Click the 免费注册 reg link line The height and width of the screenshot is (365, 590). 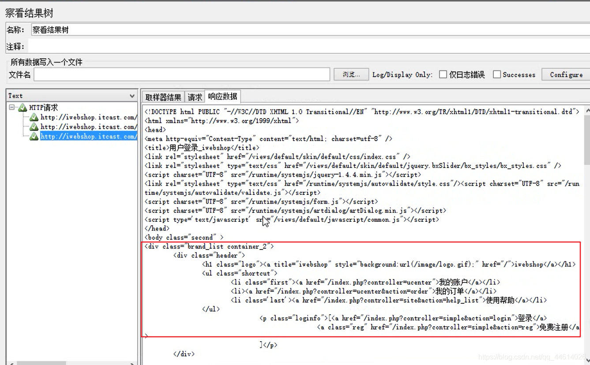point(448,327)
